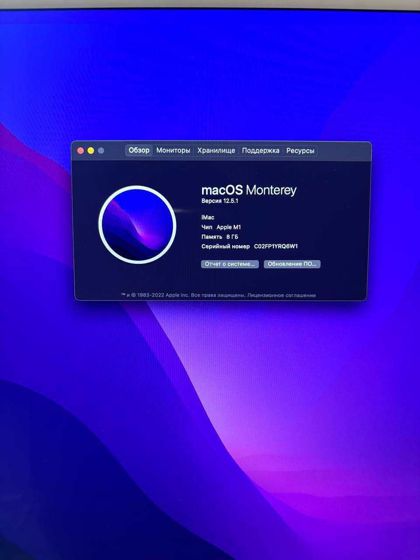Switch to the Обзор tab
This screenshot has width=420, height=560.
(139, 150)
